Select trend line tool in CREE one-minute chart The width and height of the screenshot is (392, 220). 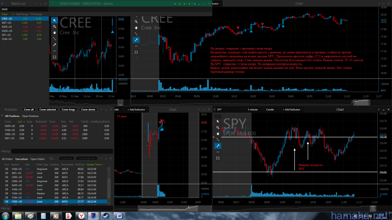pos(136,34)
